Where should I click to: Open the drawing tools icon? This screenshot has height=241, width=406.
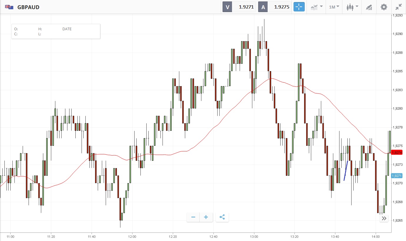pos(369,7)
